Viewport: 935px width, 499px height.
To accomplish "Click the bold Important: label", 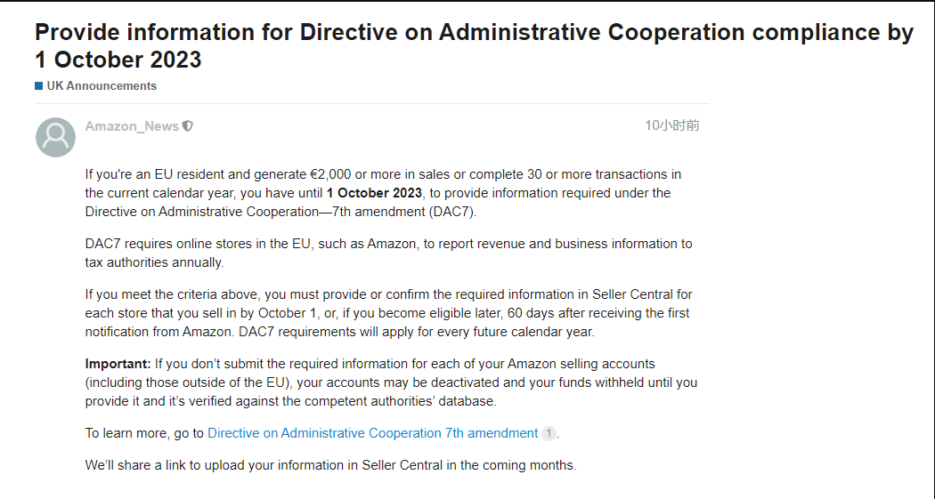I will (x=118, y=364).
